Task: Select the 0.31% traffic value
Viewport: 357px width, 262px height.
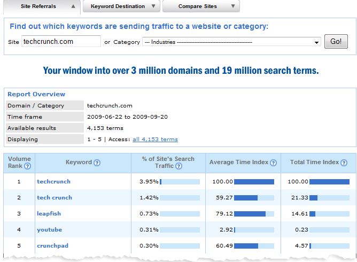Action: click(x=149, y=229)
